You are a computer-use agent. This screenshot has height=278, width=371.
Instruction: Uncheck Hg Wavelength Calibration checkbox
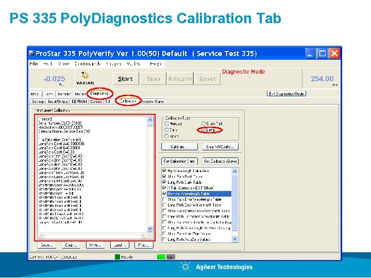pyautogui.click(x=164, y=171)
